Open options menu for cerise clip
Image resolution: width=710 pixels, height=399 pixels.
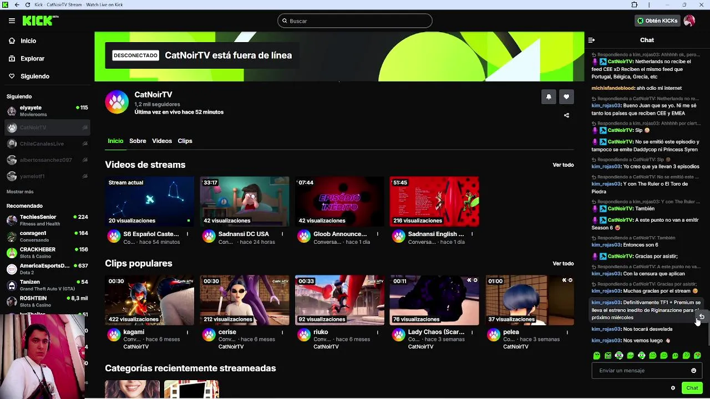pos(282,332)
